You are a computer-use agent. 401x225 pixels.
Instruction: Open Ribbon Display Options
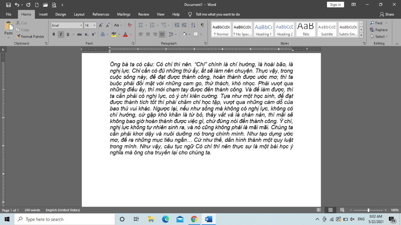tap(354, 5)
